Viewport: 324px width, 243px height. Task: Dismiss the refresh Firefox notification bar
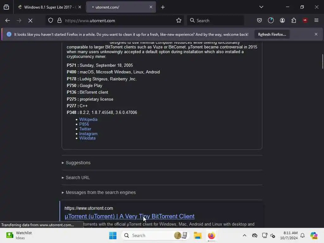pos(316,34)
